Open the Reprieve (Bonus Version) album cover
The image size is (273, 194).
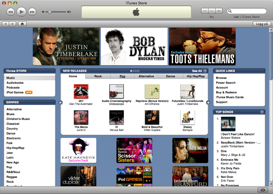click(152, 91)
